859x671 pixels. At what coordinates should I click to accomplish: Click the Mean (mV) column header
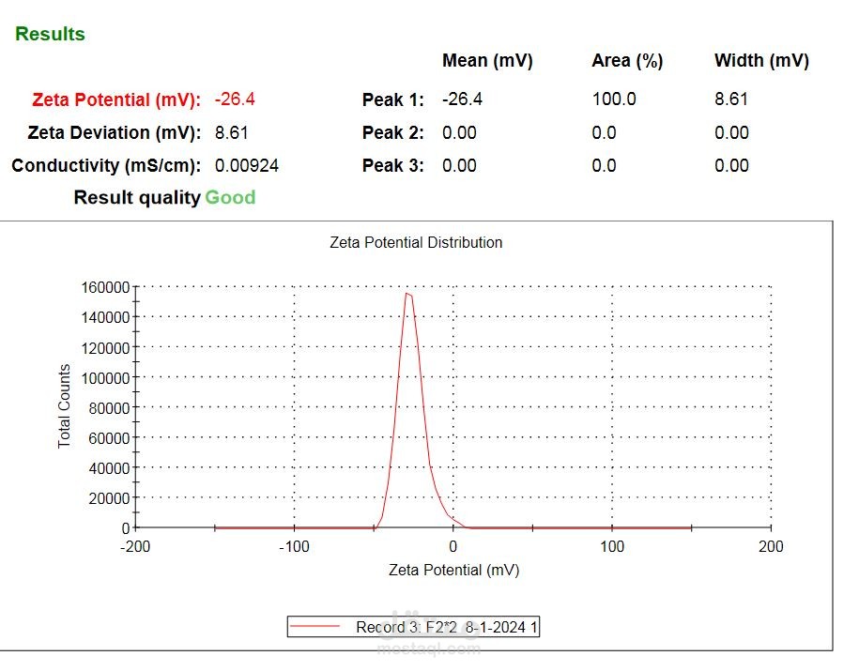[487, 60]
